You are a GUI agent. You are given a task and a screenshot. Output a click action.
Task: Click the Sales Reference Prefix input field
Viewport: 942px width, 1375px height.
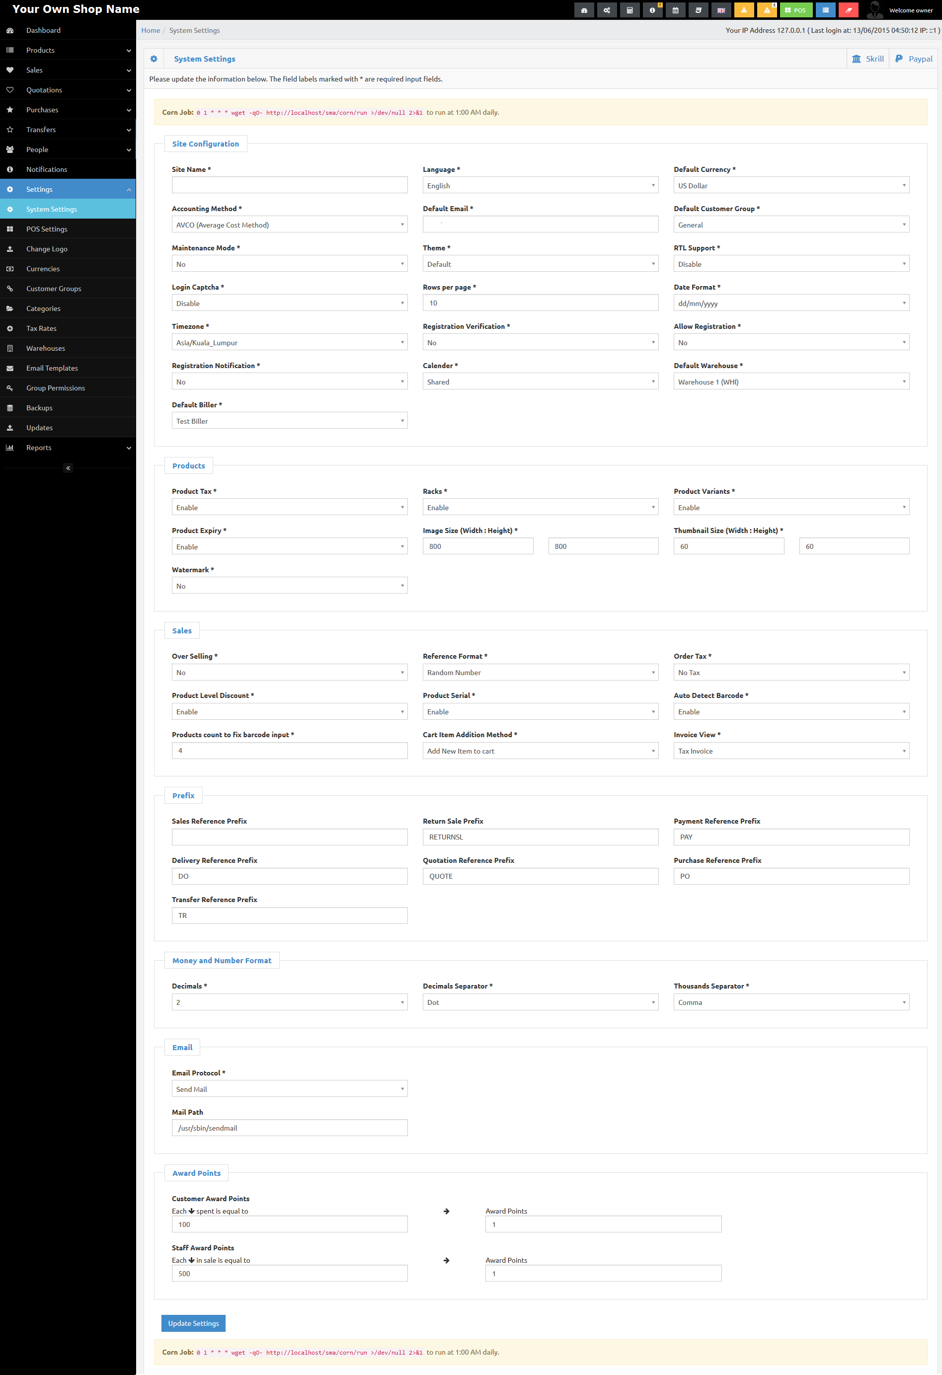pos(289,837)
